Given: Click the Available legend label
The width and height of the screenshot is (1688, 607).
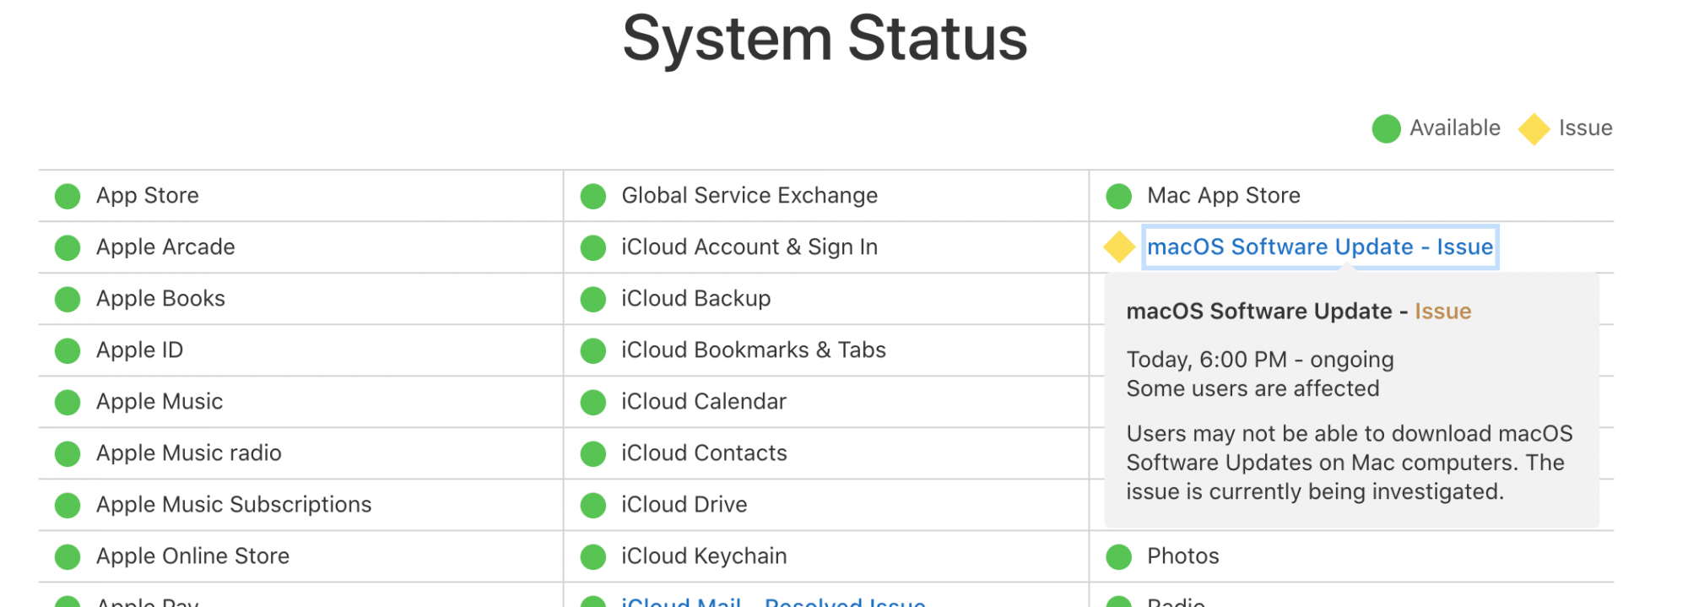Looking at the screenshot, I should pyautogui.click(x=1455, y=128).
